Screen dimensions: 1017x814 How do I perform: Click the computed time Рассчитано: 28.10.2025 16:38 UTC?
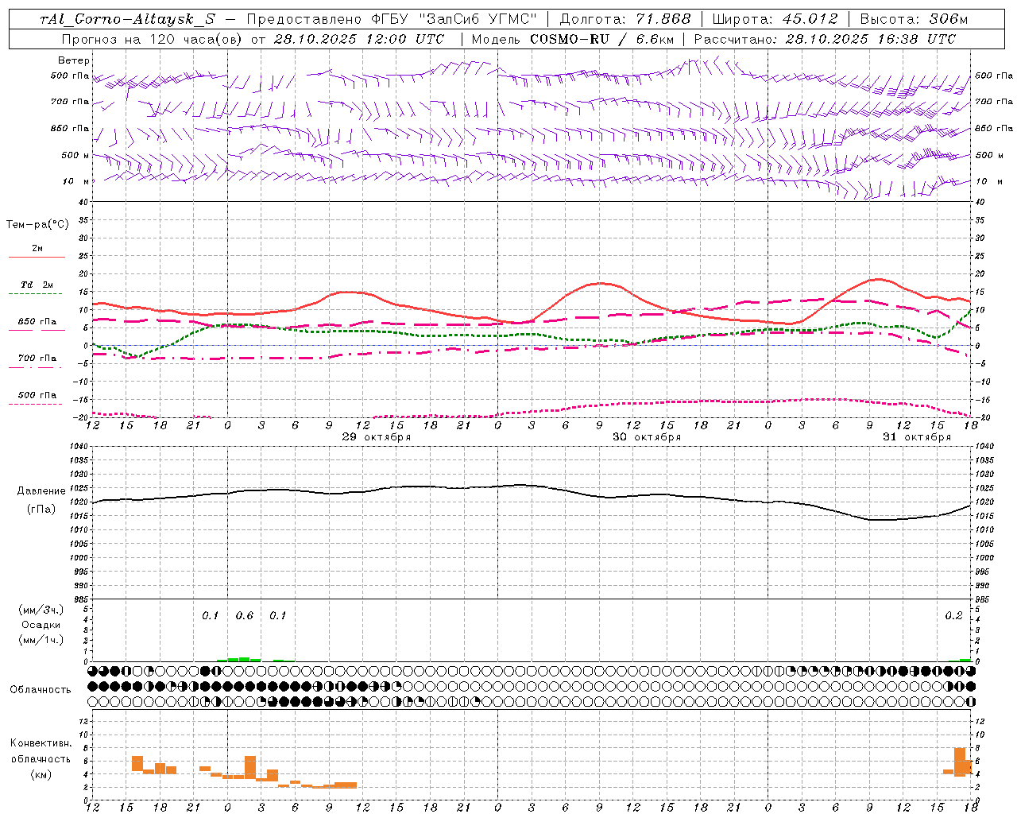point(825,39)
